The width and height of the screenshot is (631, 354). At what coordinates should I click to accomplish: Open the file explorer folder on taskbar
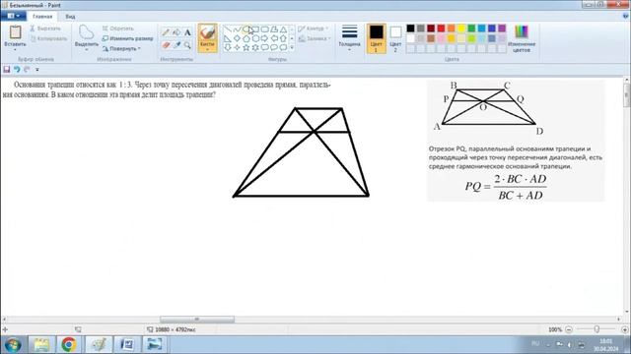click(41, 344)
